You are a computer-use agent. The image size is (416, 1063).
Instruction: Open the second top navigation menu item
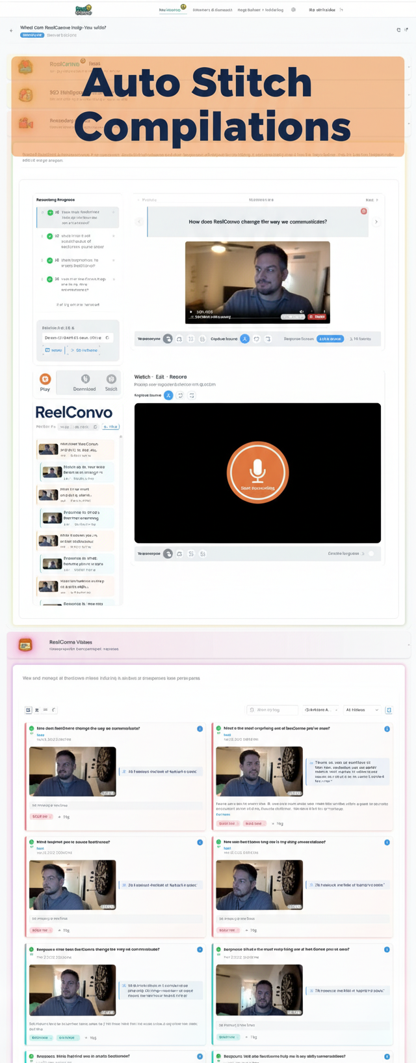click(213, 10)
